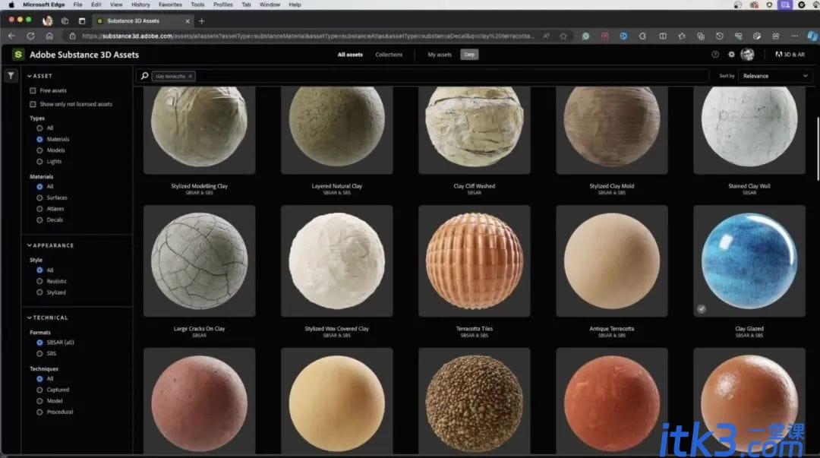Select the Procedural technique radio
This screenshot has height=458, width=820.
[39, 412]
